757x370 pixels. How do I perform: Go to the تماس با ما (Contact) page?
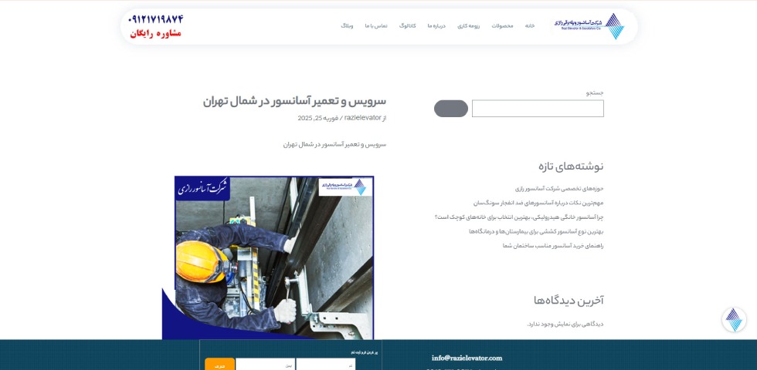point(376,25)
